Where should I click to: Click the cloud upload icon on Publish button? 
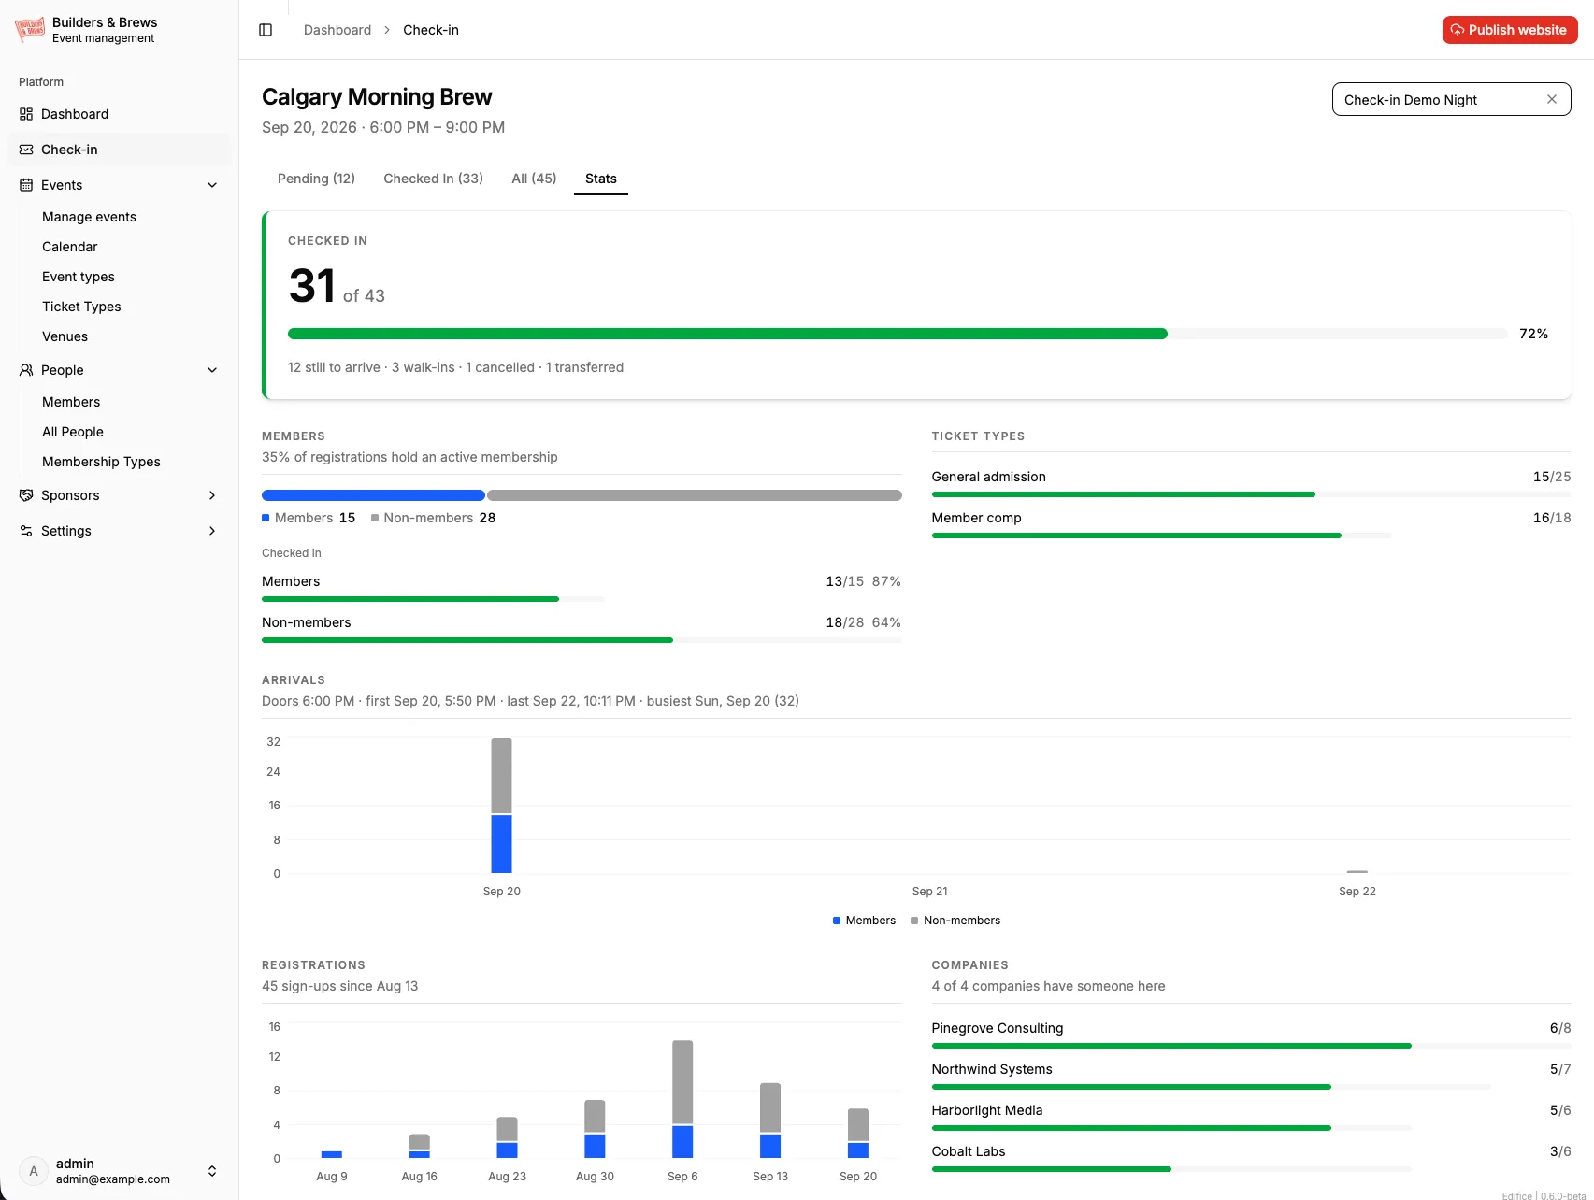coord(1458,30)
